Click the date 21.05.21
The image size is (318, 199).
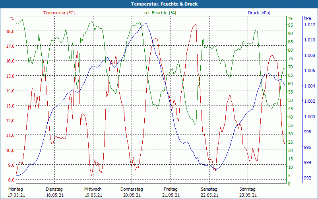(x=171, y=195)
